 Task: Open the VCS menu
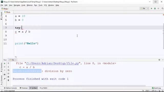tap(45, 5)
